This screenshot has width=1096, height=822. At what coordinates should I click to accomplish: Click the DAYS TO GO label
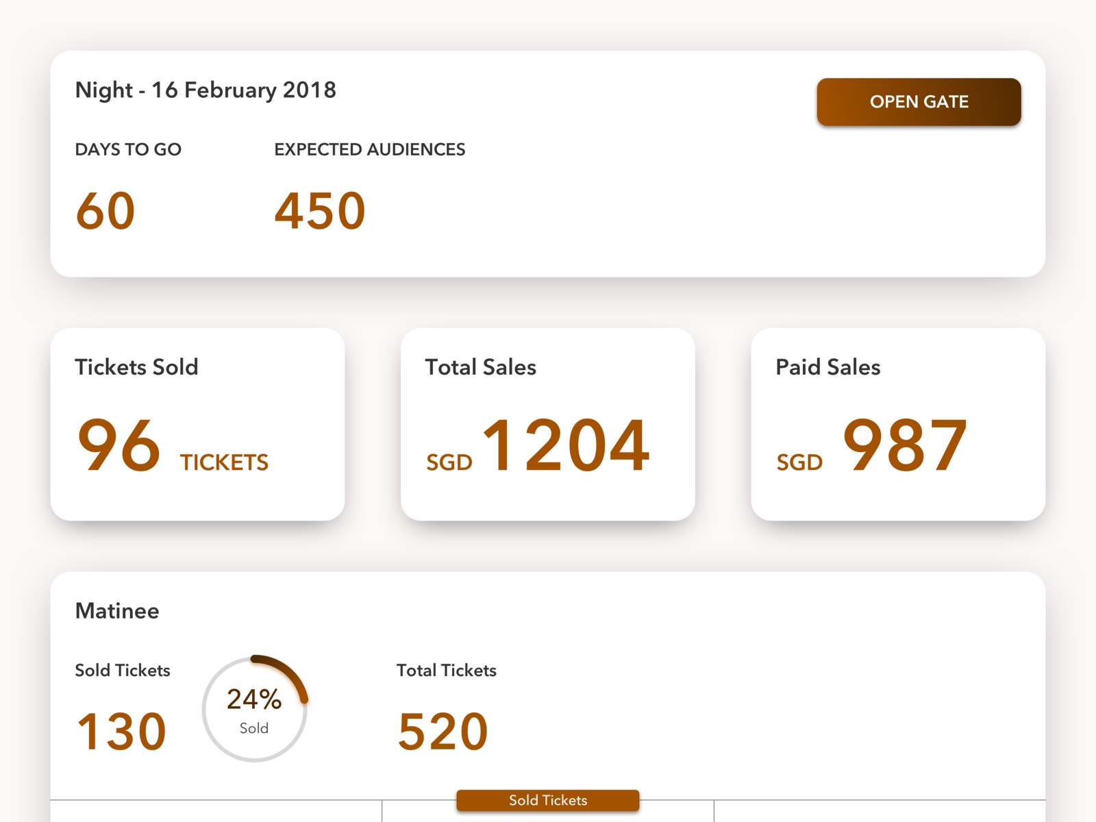[128, 149]
